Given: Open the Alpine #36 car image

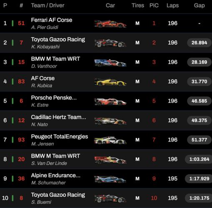Looking at the screenshot, I should (x=110, y=179).
